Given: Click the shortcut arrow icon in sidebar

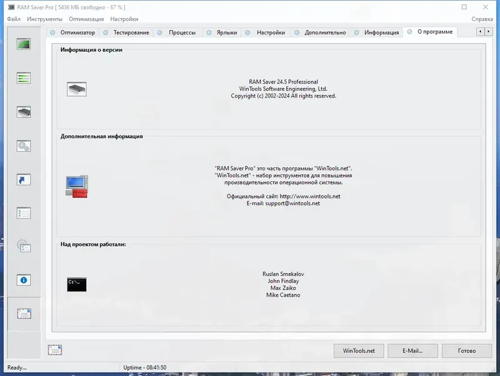Looking at the screenshot, I should [23, 178].
